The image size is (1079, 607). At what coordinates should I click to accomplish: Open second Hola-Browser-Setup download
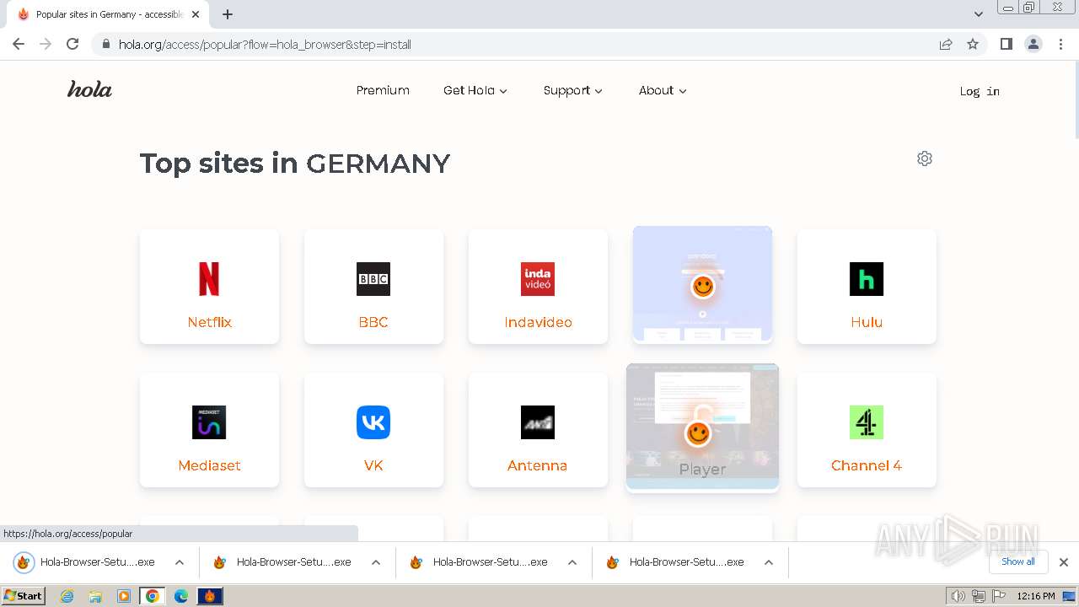pyautogui.click(x=282, y=562)
